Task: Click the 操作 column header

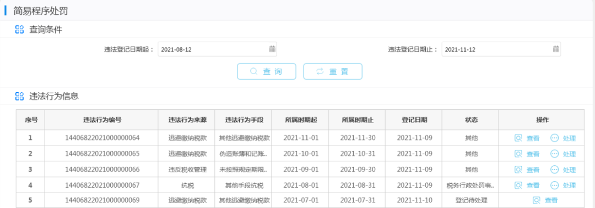Action: click(x=542, y=120)
